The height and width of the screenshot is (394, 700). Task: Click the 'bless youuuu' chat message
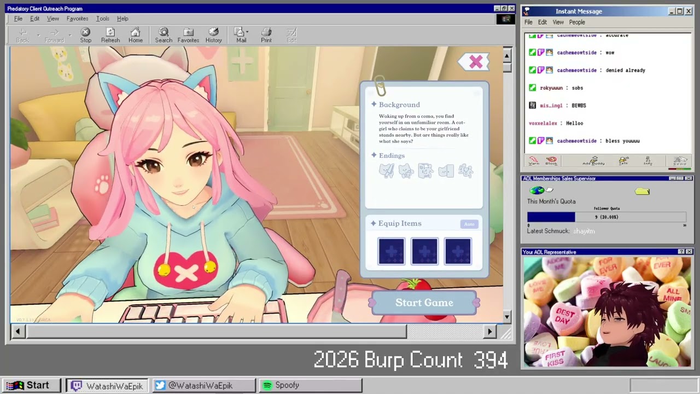coord(622,141)
